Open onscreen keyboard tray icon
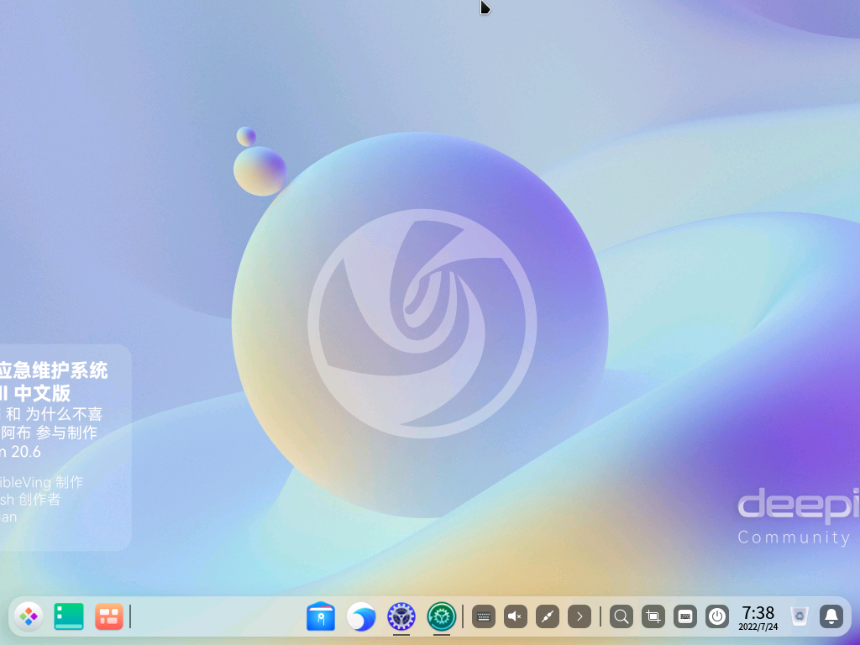Image resolution: width=860 pixels, height=645 pixels. (x=484, y=616)
